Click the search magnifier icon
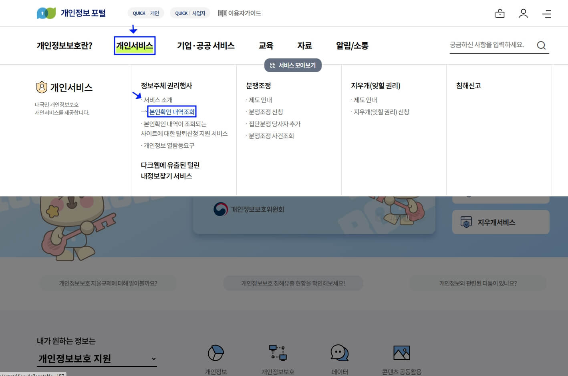Screen dimensions: 568x376 [x=542, y=45]
